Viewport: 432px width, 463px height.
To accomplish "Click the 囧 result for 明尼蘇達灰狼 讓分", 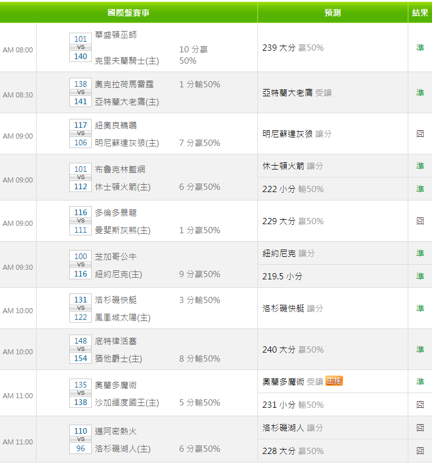I will pyautogui.click(x=420, y=133).
